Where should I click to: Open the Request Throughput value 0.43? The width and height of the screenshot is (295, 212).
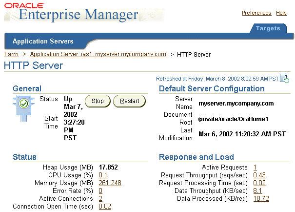coord(259,175)
